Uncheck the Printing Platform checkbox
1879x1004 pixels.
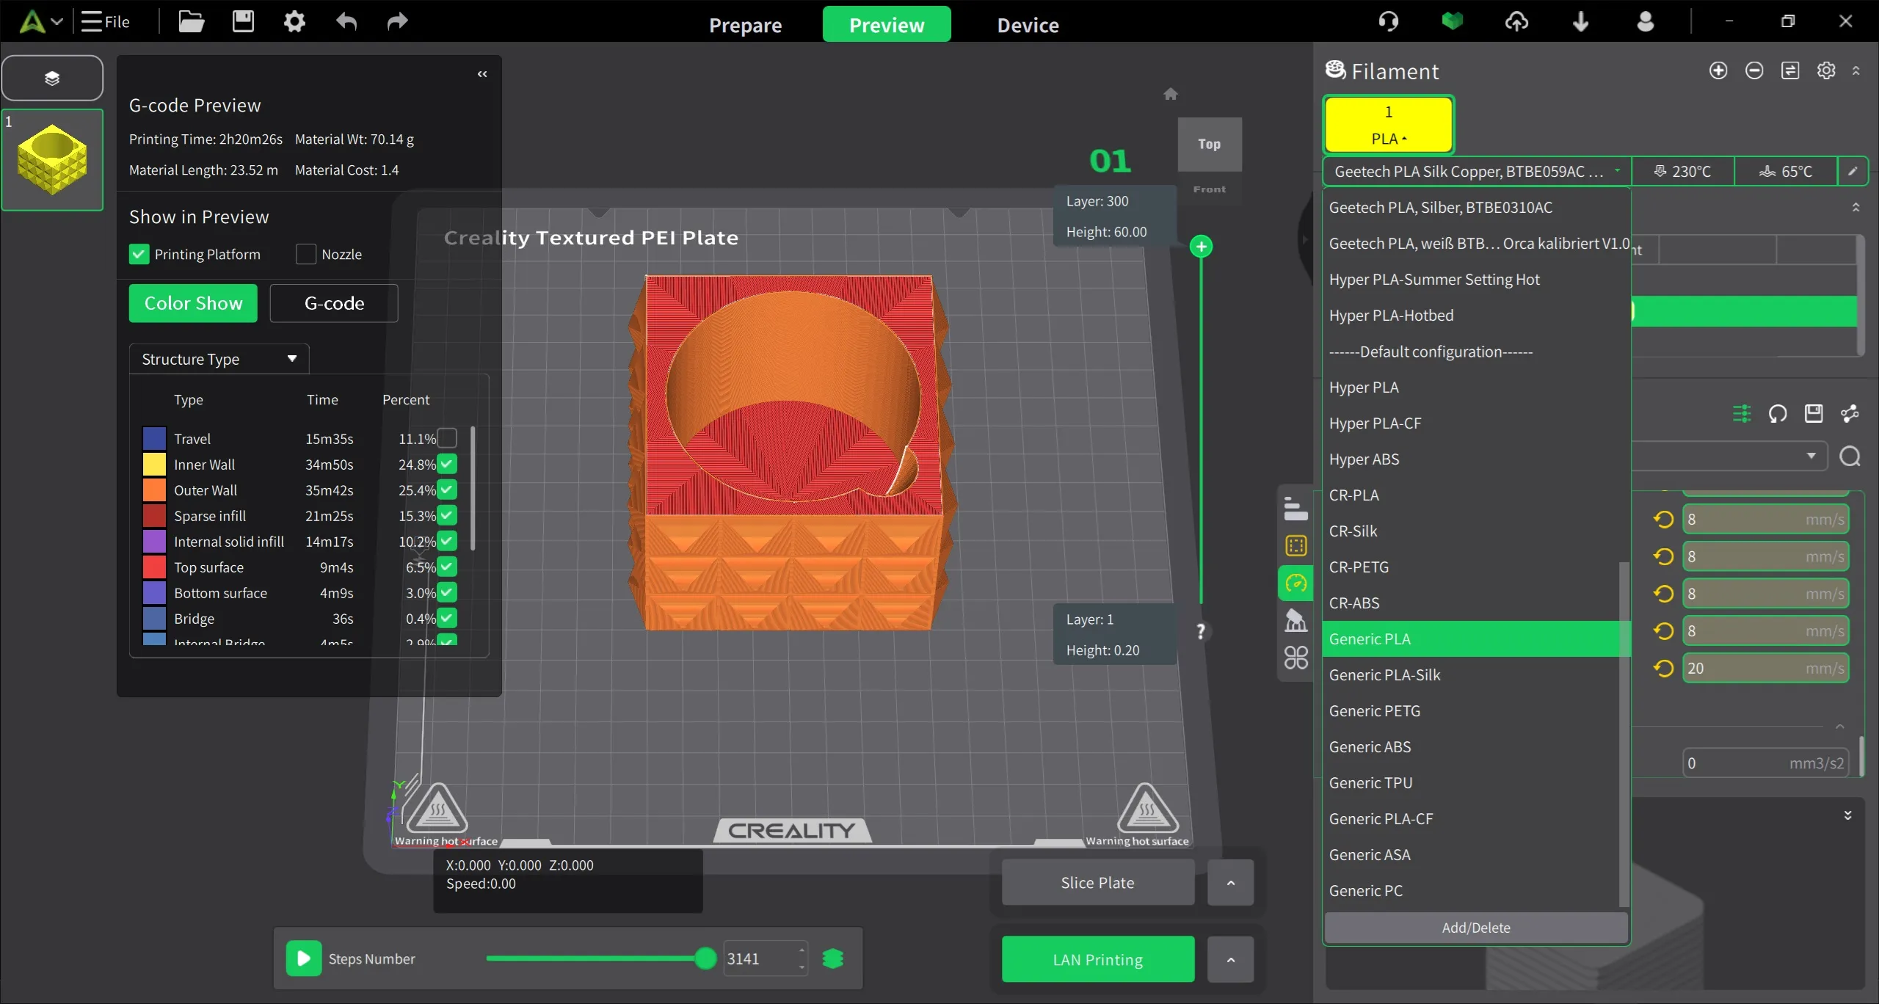[139, 254]
